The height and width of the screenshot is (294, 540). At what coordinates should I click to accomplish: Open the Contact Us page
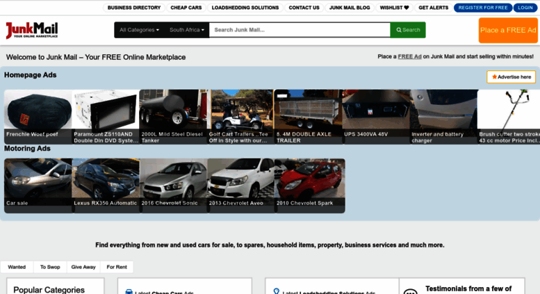(x=304, y=8)
